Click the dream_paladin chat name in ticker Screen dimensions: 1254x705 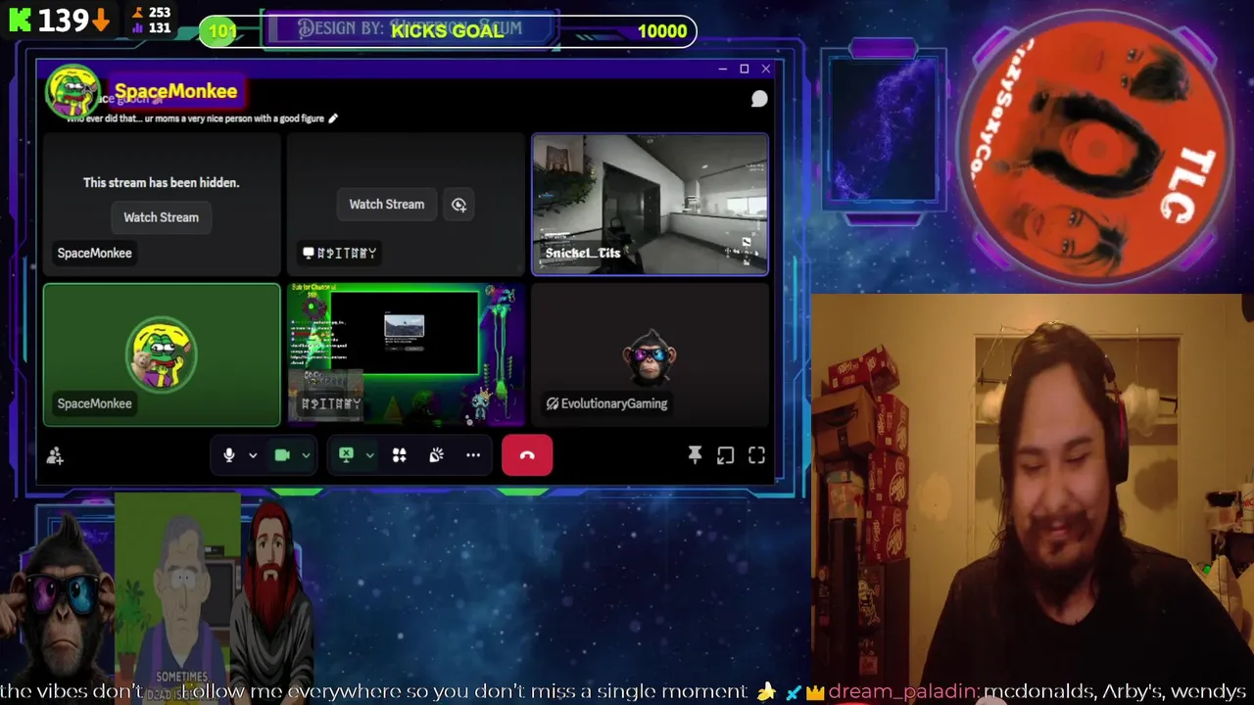coord(901,692)
